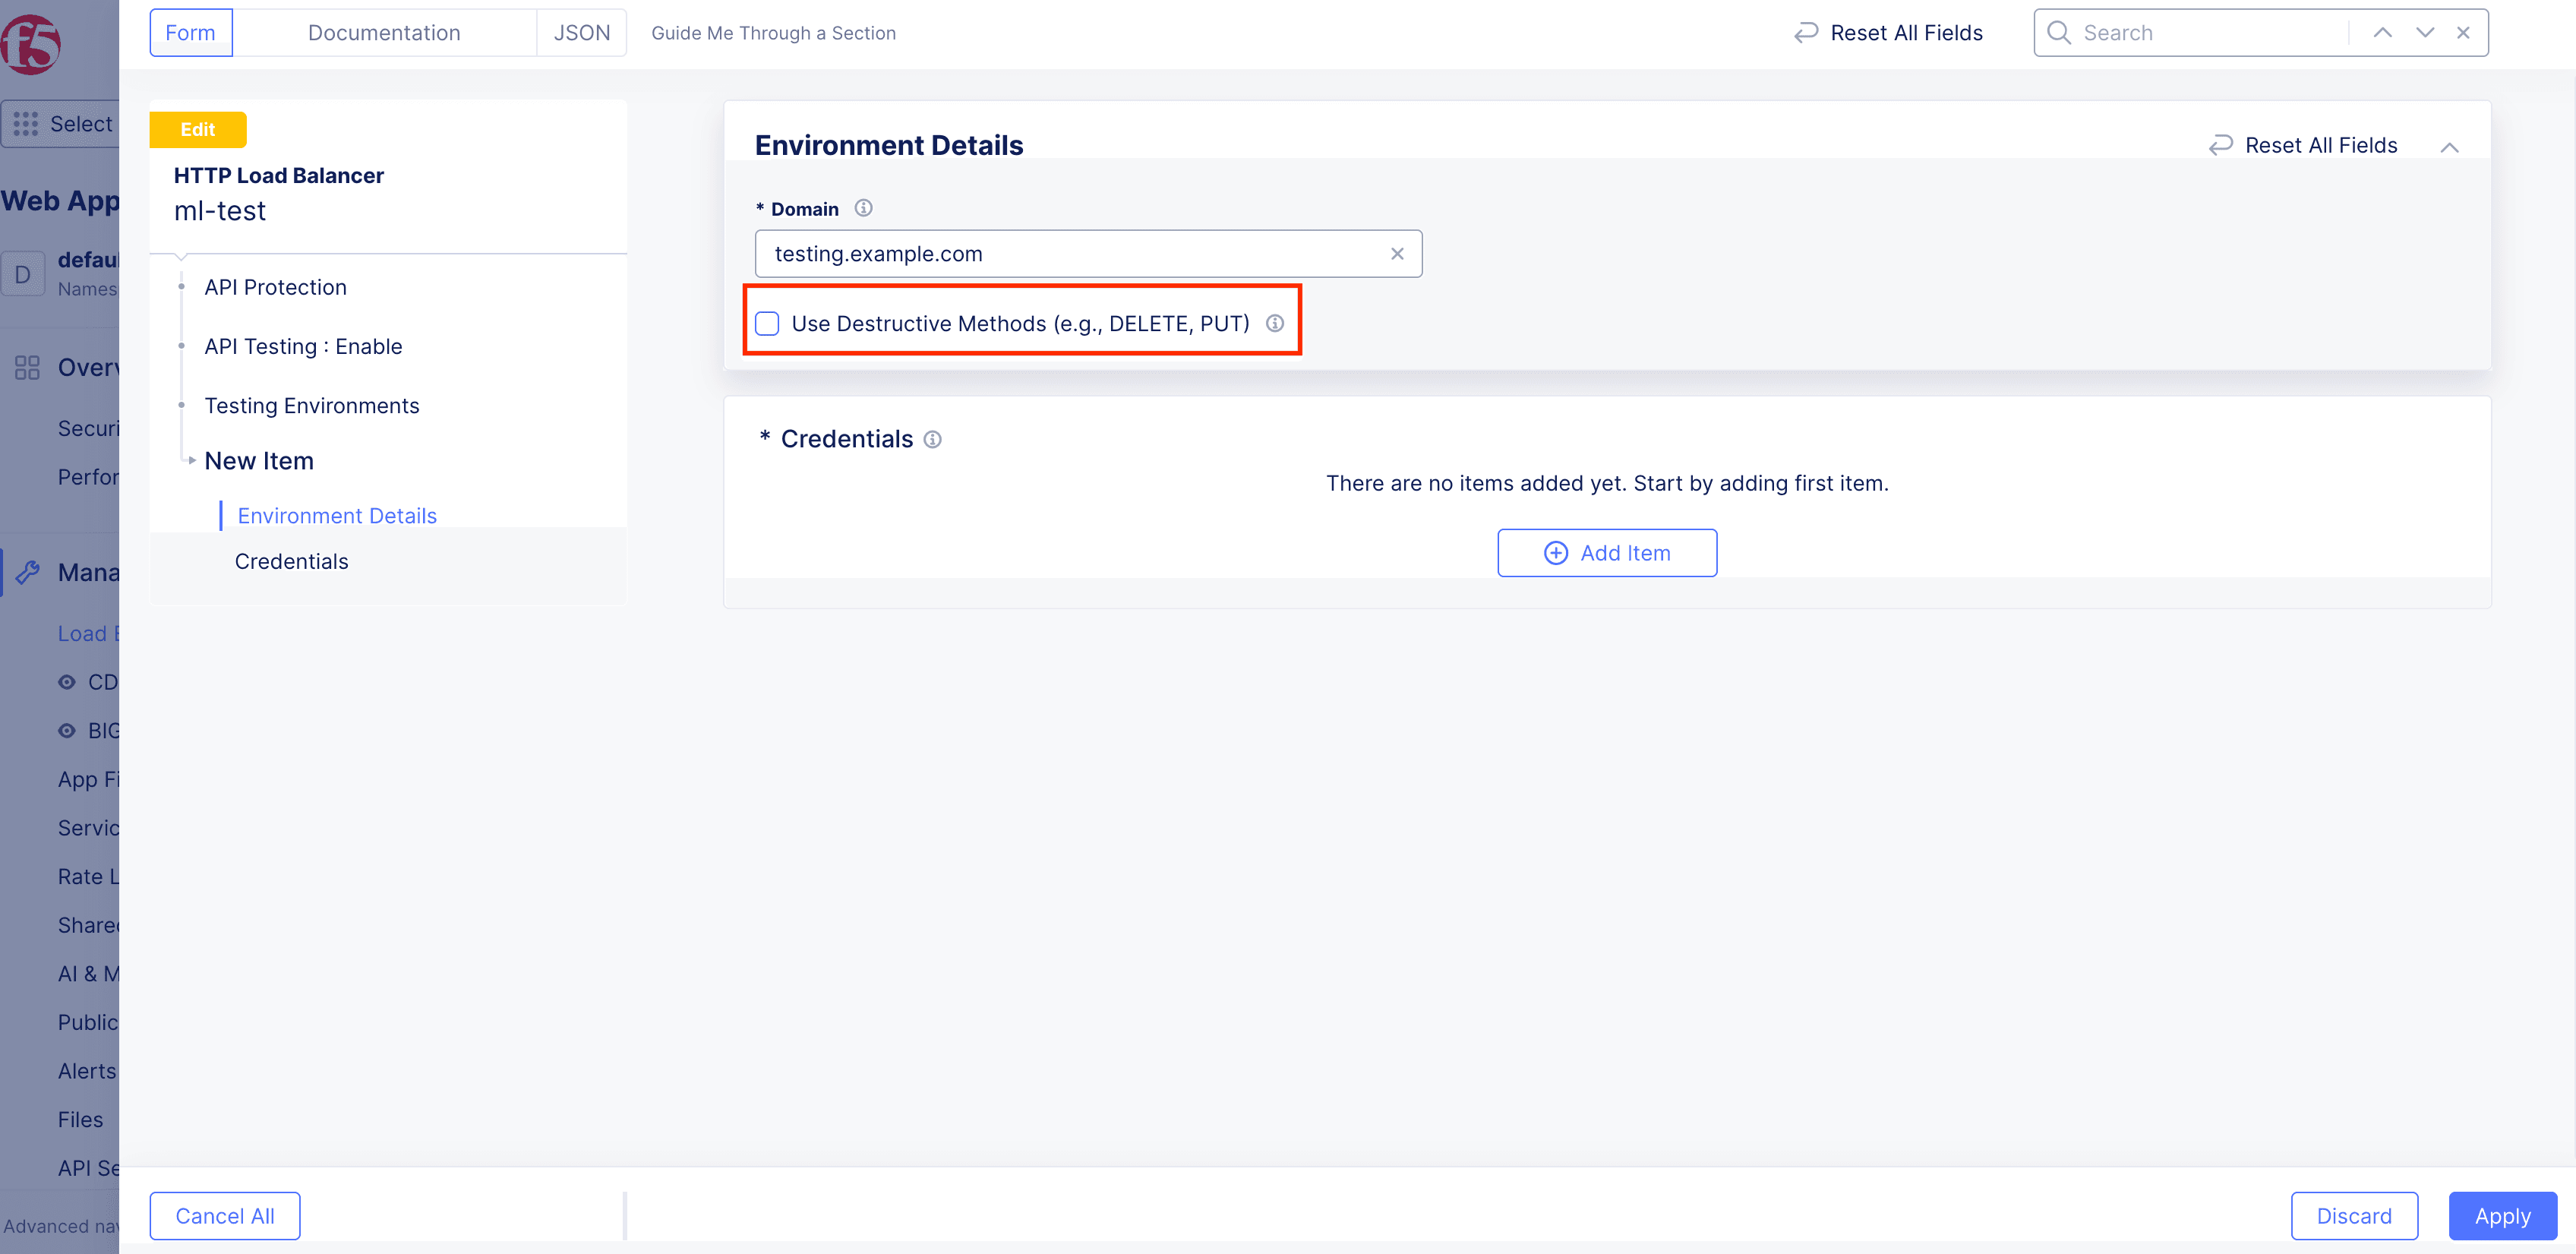This screenshot has width=2576, height=1254.
Task: Select Credentials in the left outline
Action: tap(291, 561)
